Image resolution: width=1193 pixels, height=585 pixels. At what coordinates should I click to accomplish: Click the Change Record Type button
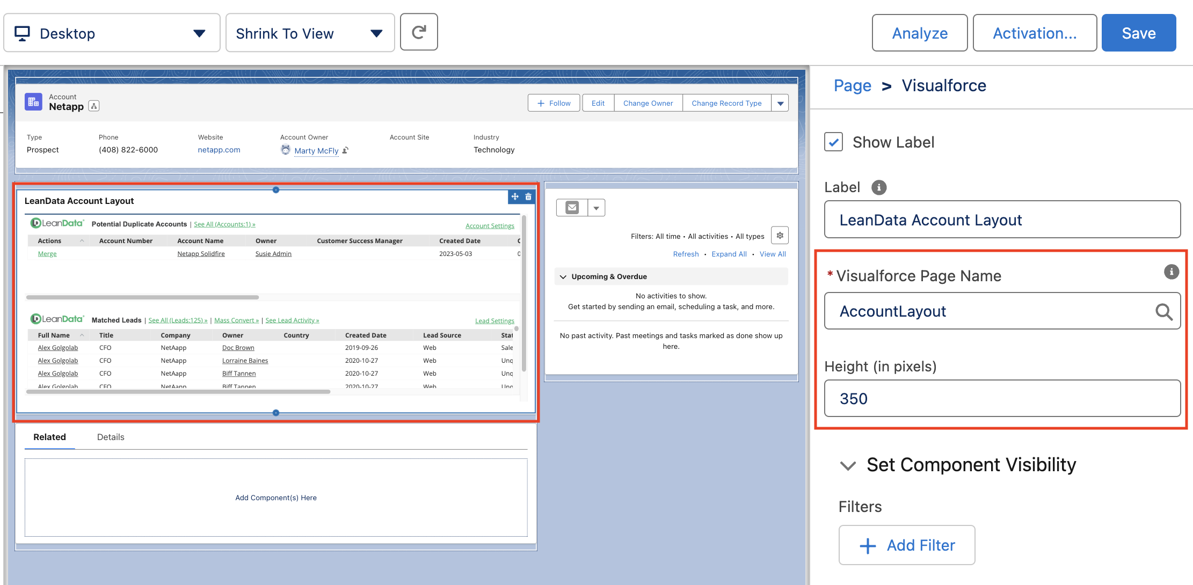click(726, 103)
